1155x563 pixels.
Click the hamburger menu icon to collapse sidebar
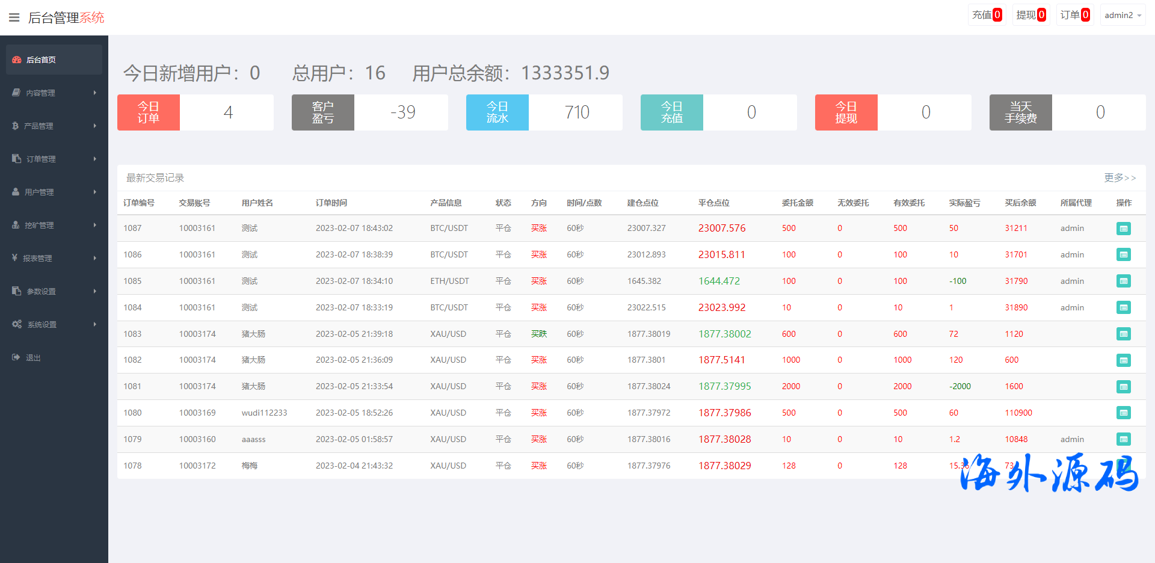click(14, 17)
